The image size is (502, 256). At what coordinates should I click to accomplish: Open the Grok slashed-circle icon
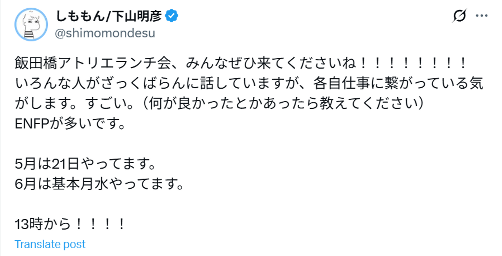tap(460, 16)
